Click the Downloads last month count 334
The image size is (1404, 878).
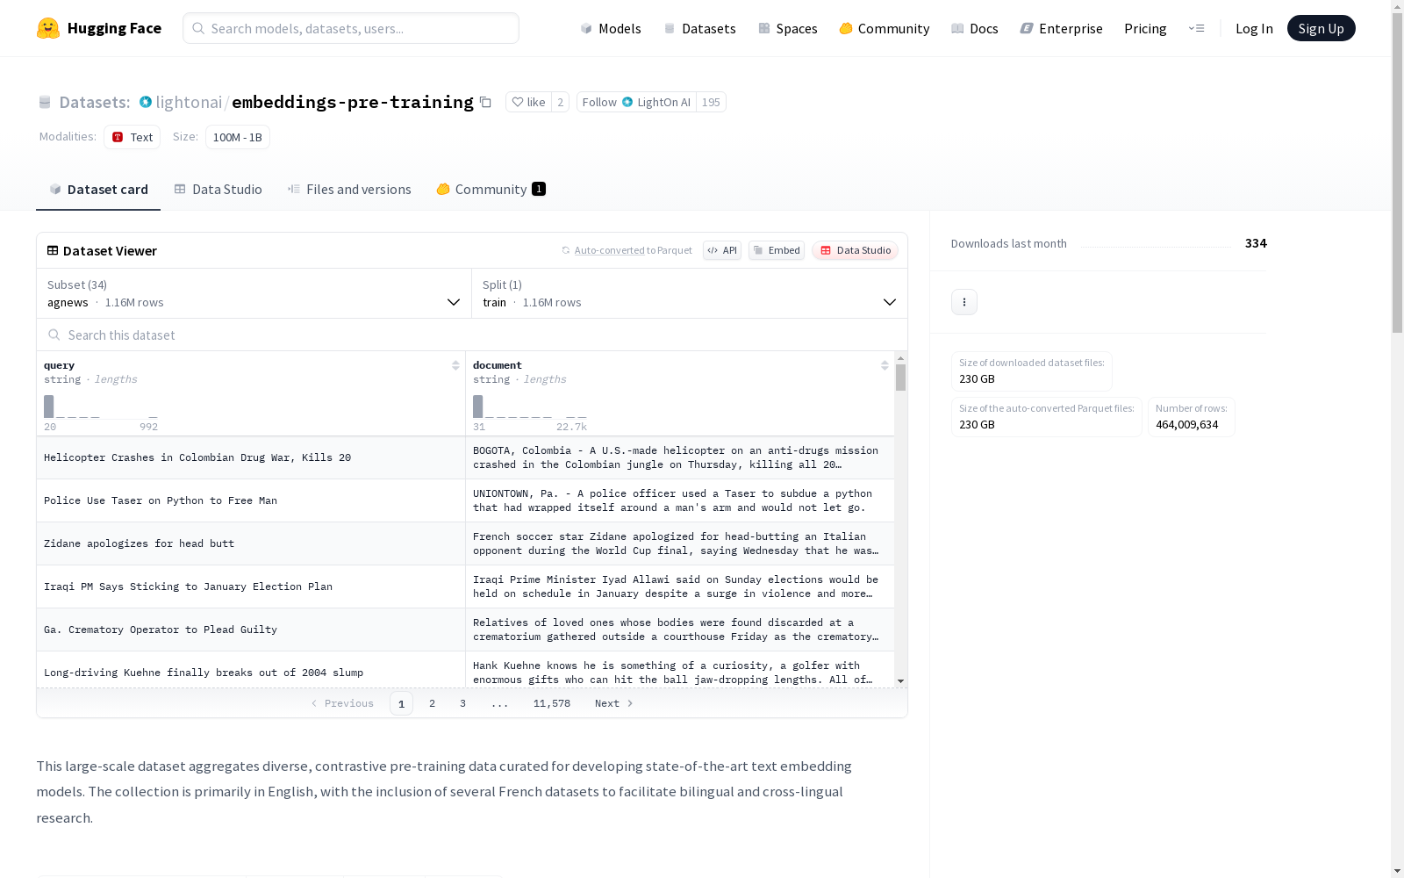[1256, 243]
